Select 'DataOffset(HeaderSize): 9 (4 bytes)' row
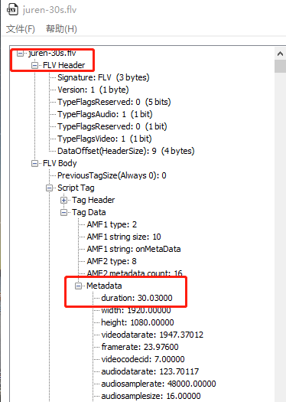286x402 pixels. coord(126,151)
